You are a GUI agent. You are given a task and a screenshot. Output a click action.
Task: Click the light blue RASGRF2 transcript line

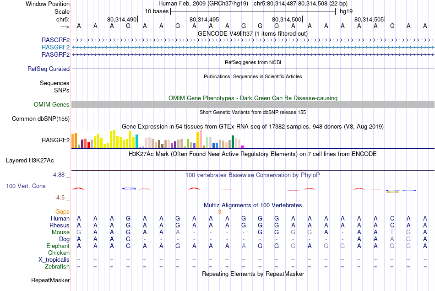[253, 48]
